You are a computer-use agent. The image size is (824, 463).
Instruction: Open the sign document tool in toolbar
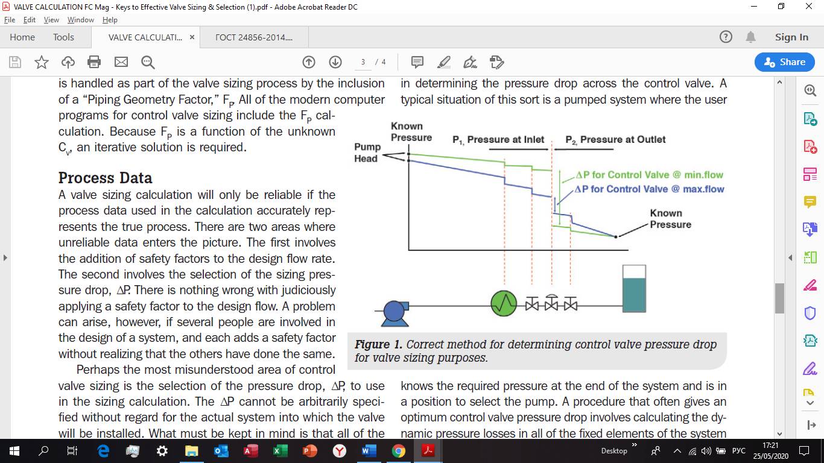coord(470,62)
